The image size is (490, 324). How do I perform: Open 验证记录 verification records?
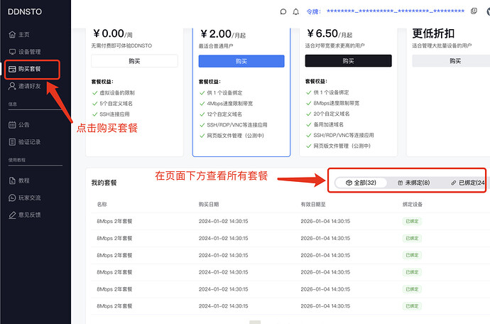click(x=29, y=141)
